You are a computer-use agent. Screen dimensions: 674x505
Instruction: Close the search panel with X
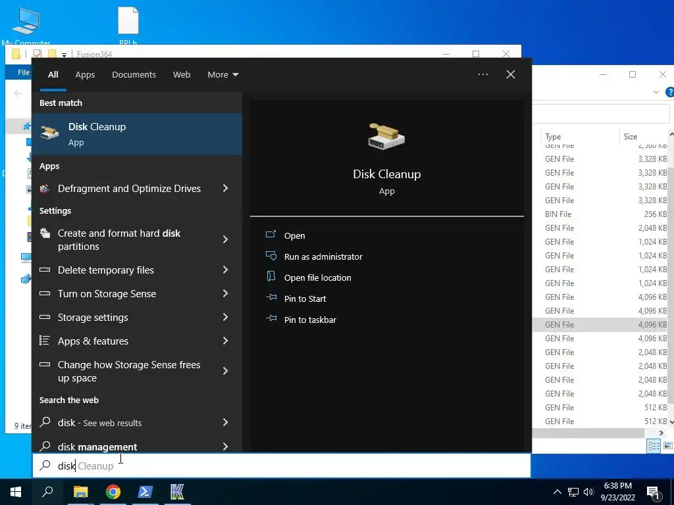pyautogui.click(x=510, y=74)
